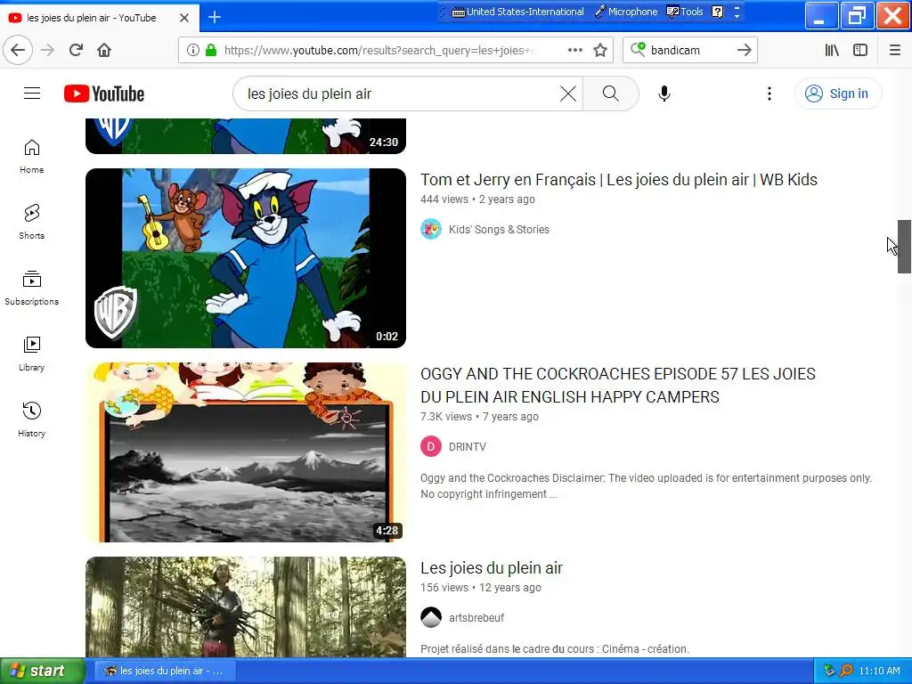Viewport: 912px width, 684px height.
Task: Click the browser home icon
Action: 104,50
